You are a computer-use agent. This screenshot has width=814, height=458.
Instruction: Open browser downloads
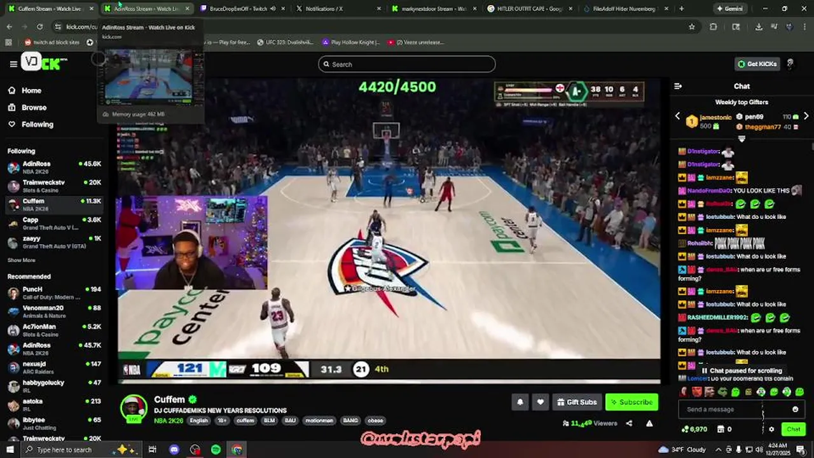click(759, 27)
